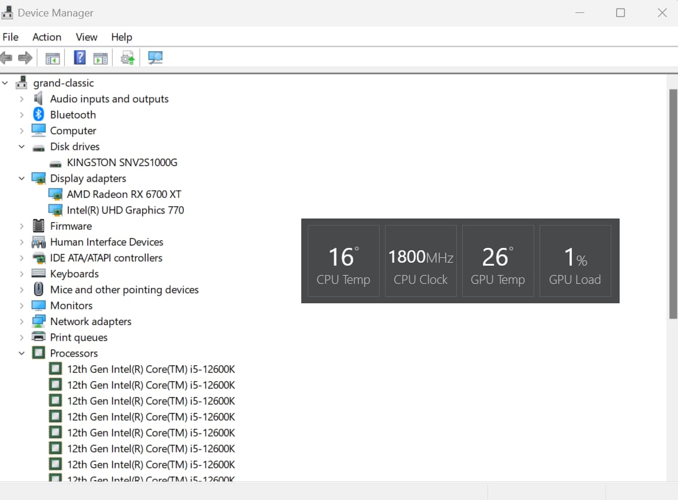The width and height of the screenshot is (678, 500).
Task: Go forward using the toolbar arrow
Action: (x=25, y=58)
